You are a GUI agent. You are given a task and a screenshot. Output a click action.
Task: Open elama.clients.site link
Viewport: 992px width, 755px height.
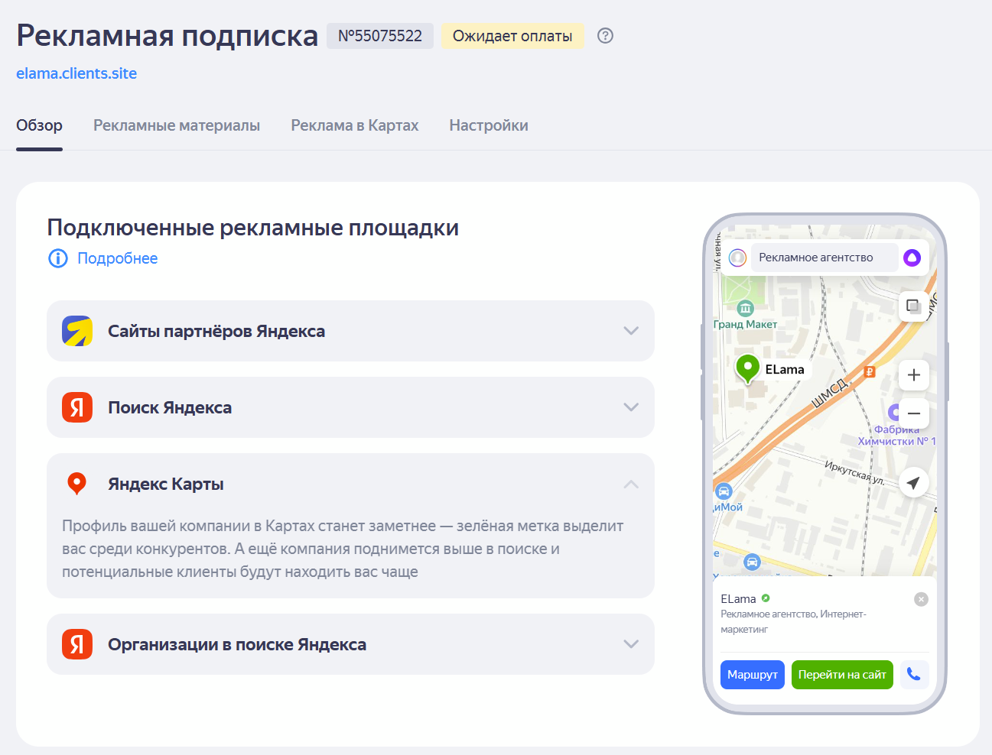[x=76, y=73]
